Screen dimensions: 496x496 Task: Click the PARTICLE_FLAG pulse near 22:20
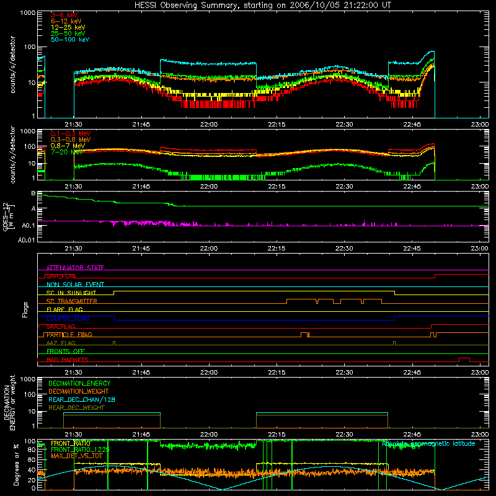click(x=305, y=335)
